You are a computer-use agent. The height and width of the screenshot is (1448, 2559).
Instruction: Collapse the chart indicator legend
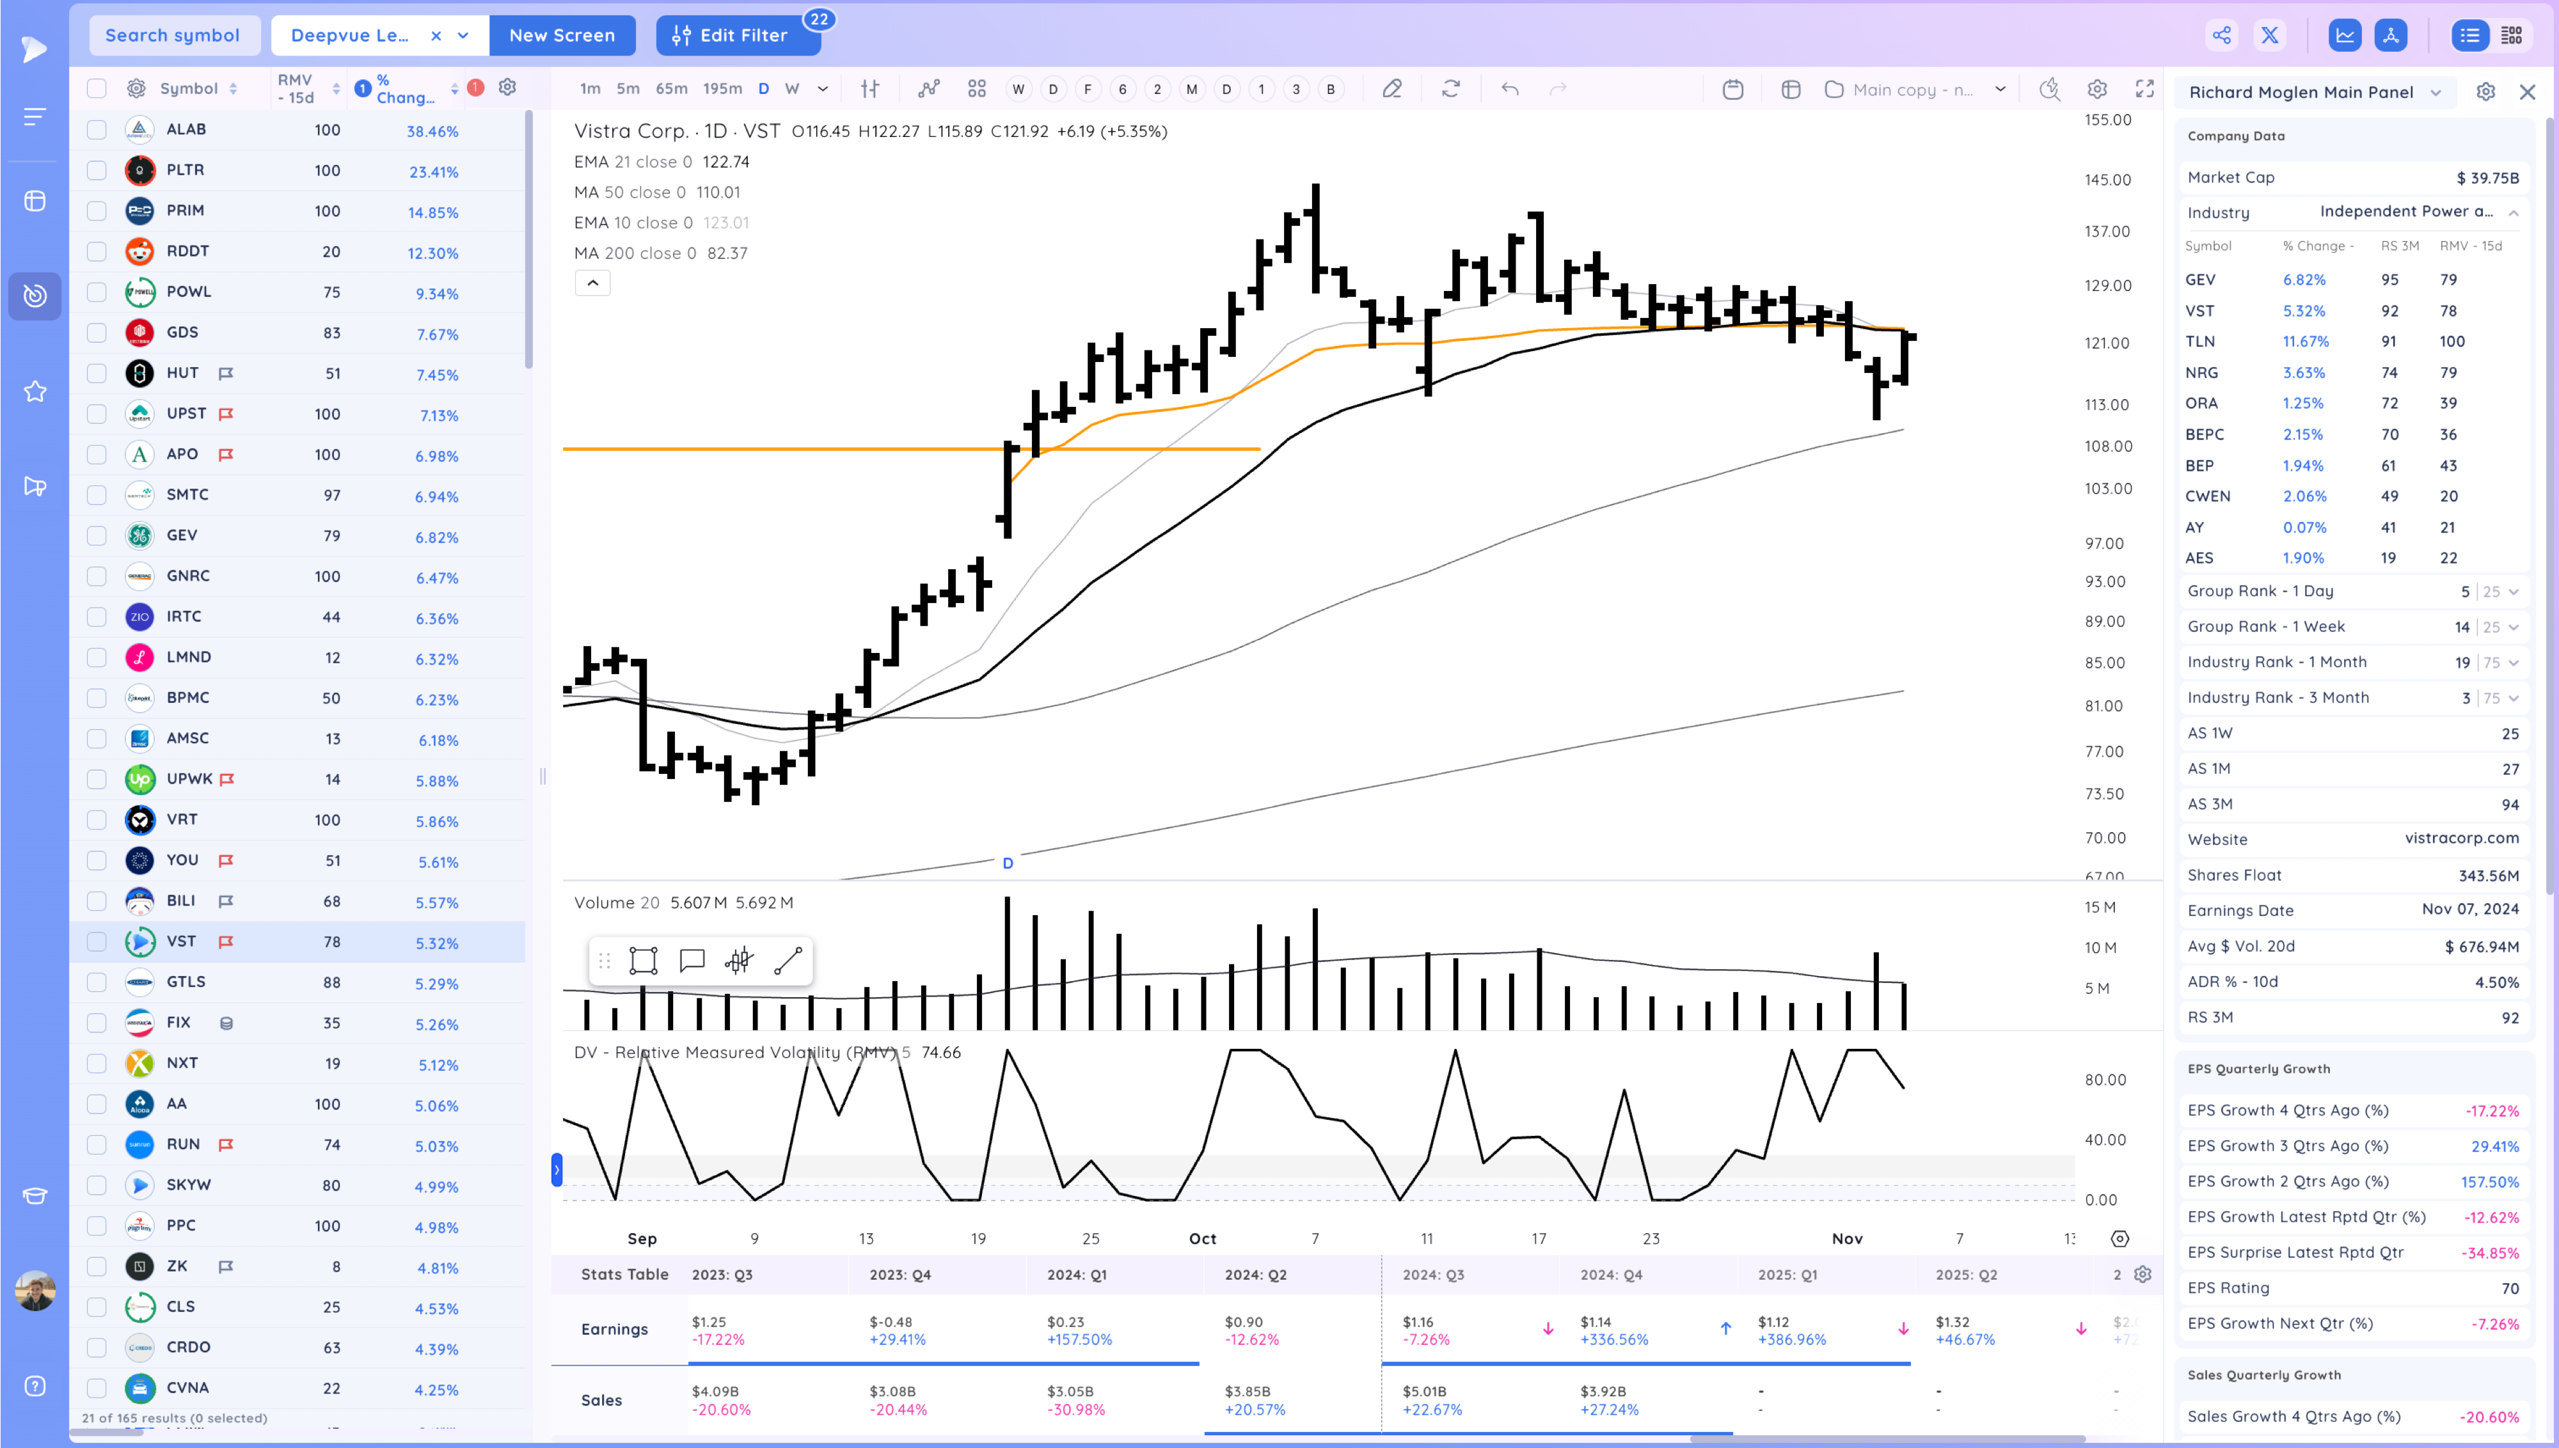[x=593, y=283]
